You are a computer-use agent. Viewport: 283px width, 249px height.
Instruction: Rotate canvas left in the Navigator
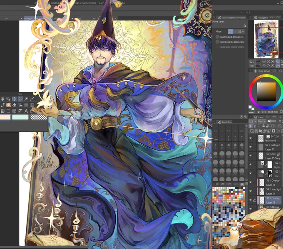pyautogui.click(x=264, y=66)
